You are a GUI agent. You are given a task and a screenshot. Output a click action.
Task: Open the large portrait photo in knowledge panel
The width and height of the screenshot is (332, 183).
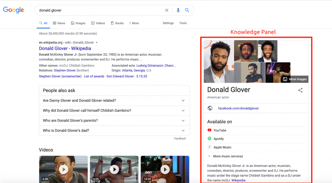219,62
